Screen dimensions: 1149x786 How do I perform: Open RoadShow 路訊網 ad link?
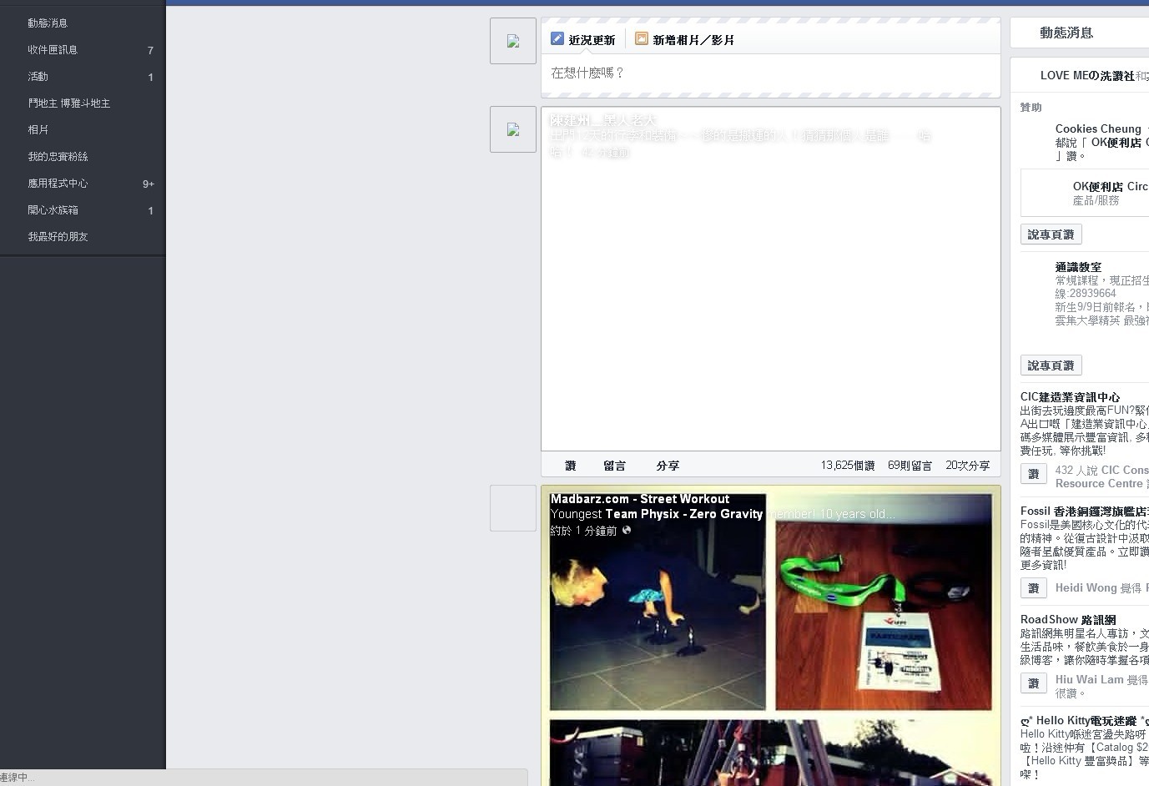point(1068,620)
